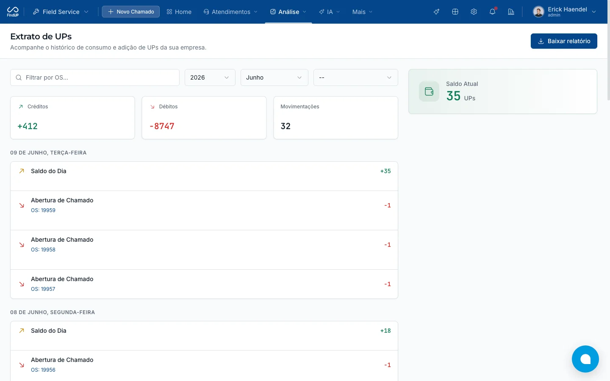Viewport: 610px width, 381px height.
Task: Click the sparkle AI assistant icon
Action: pos(436,12)
